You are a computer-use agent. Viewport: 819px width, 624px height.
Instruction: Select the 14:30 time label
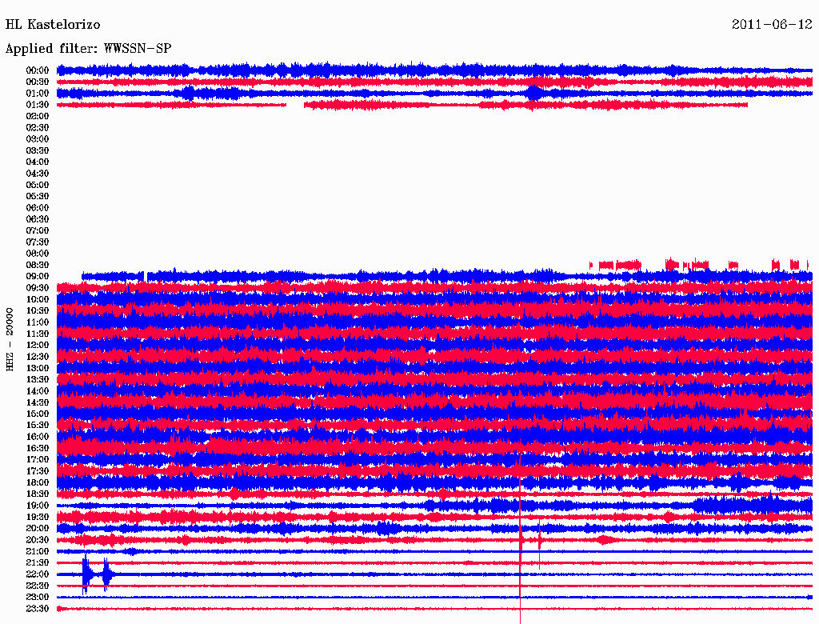click(38, 403)
